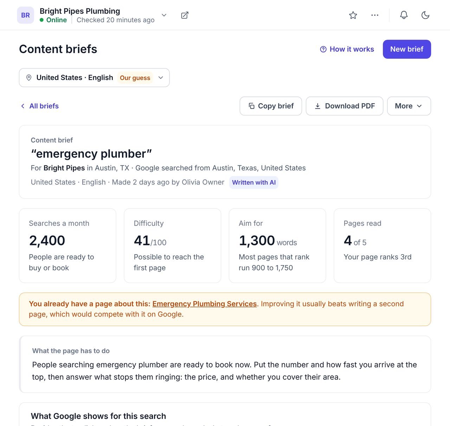Image resolution: width=450 pixels, height=426 pixels.
Task: Expand the More actions dropdown
Action: tap(409, 106)
